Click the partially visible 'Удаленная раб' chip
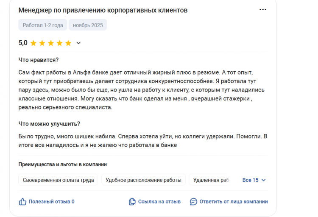318x217 pixels. point(211,180)
